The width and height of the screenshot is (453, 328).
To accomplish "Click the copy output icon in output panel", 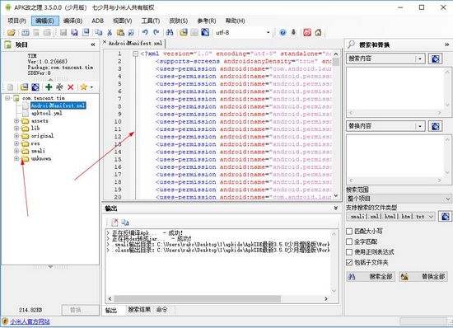I will coord(125,223).
